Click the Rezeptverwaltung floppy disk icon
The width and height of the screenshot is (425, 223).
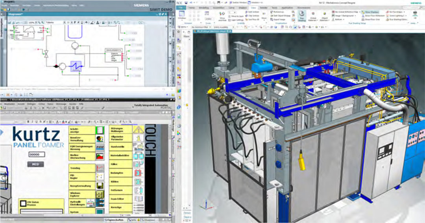tap(100, 186)
